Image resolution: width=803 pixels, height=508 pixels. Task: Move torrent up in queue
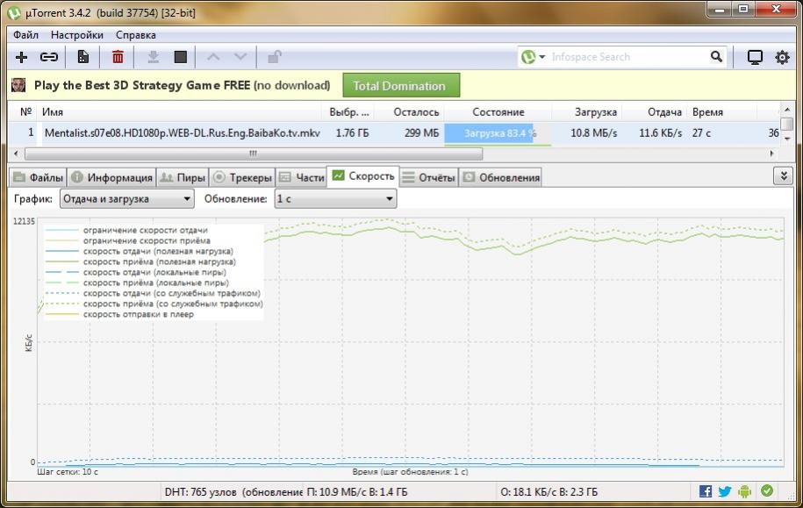point(213,57)
